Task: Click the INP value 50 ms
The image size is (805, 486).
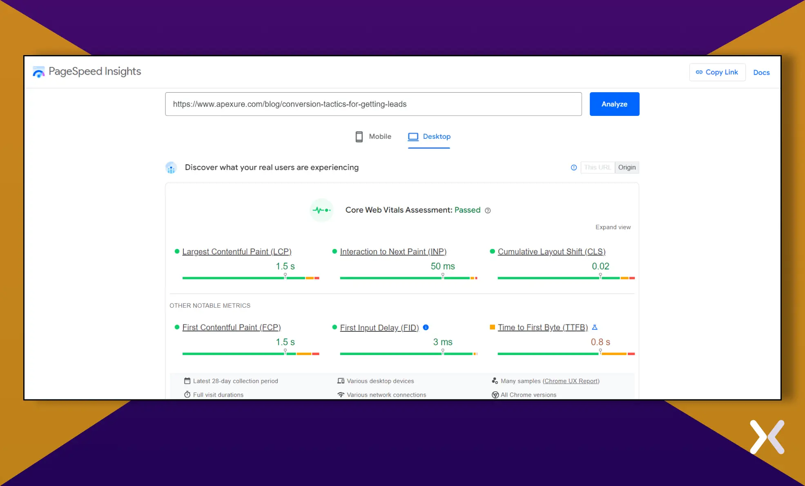Action: pyautogui.click(x=442, y=266)
